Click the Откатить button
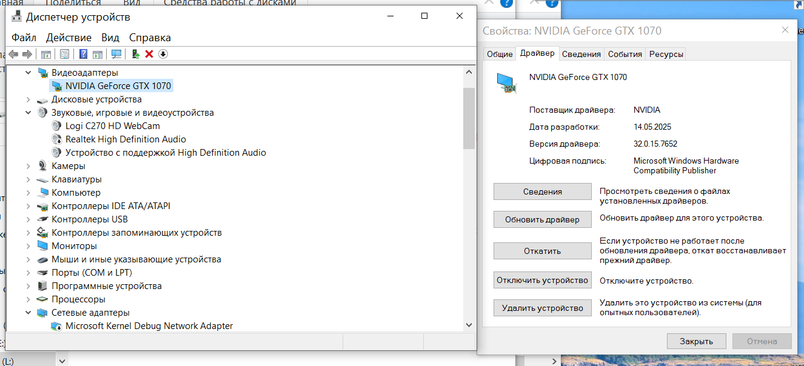This screenshot has width=804, height=366. point(543,251)
